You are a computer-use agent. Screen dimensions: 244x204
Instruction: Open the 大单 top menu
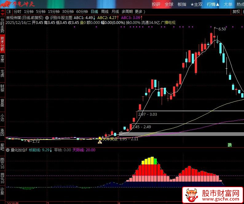(x=228, y=4)
